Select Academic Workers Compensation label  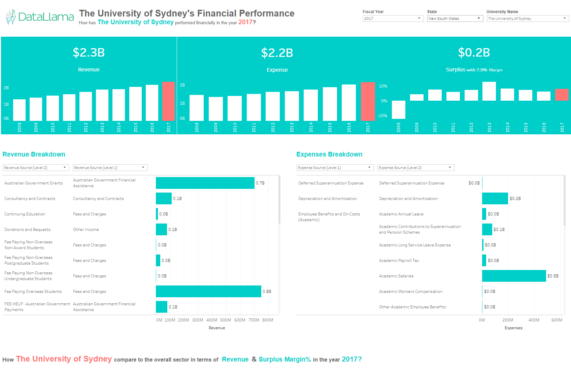[411, 292]
